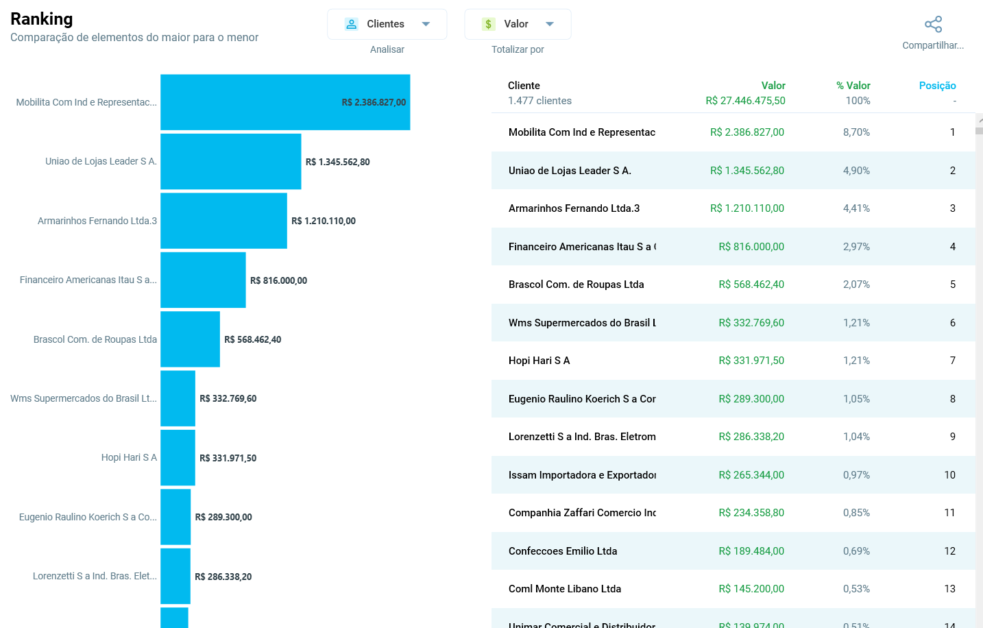
Task: Select Companhia Zaffari Comercio row
Action: click(733, 513)
